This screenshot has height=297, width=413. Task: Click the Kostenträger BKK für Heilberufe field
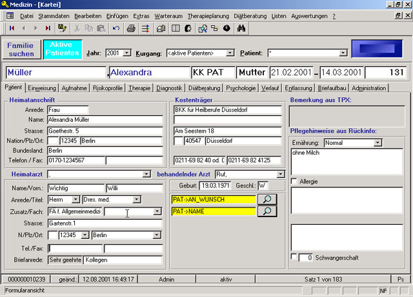click(228, 110)
